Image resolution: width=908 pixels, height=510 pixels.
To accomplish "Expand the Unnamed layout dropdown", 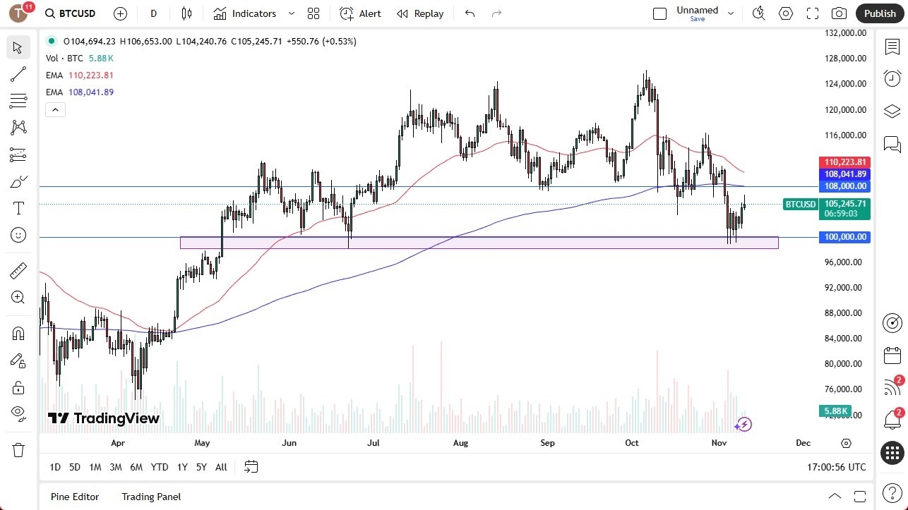I will (x=731, y=12).
